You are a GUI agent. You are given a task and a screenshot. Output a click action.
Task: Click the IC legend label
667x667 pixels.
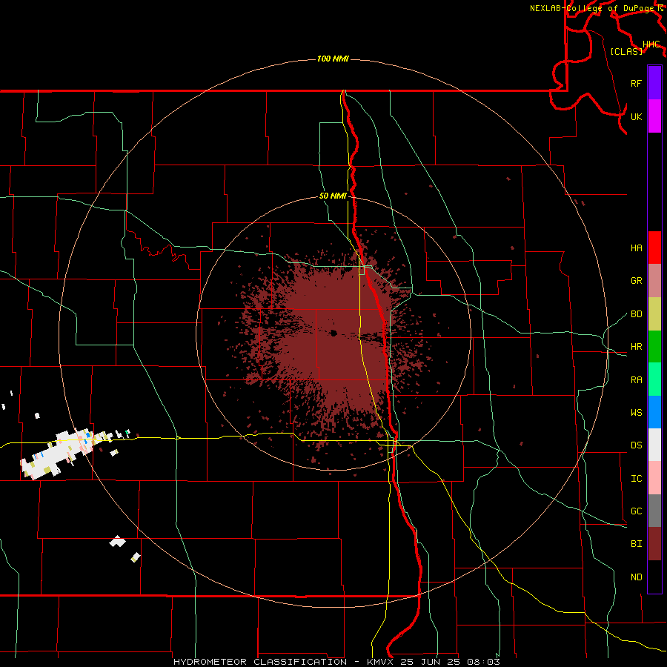click(x=636, y=479)
